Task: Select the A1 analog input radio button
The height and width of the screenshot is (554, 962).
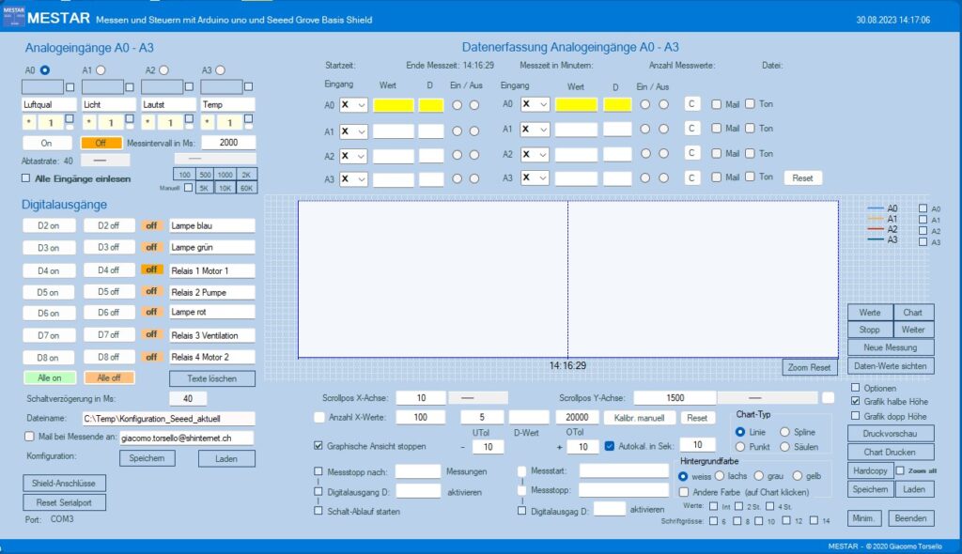Action: tap(100, 69)
